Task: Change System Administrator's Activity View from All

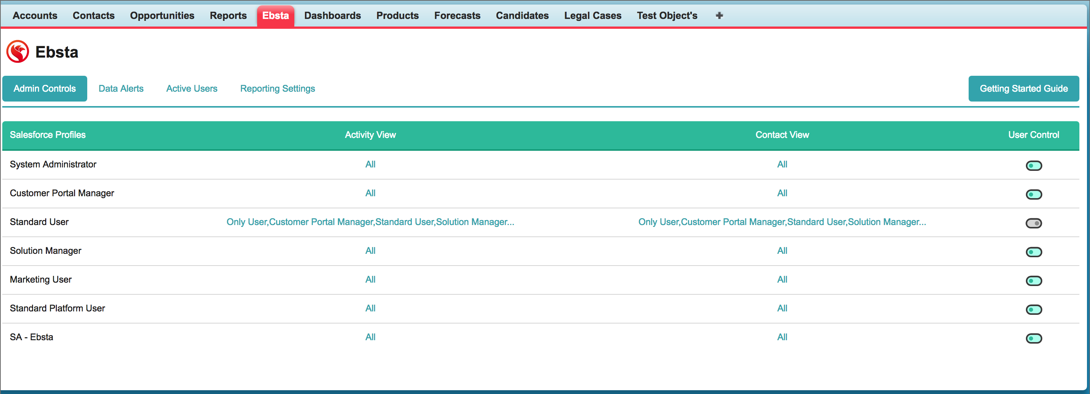Action: point(370,164)
